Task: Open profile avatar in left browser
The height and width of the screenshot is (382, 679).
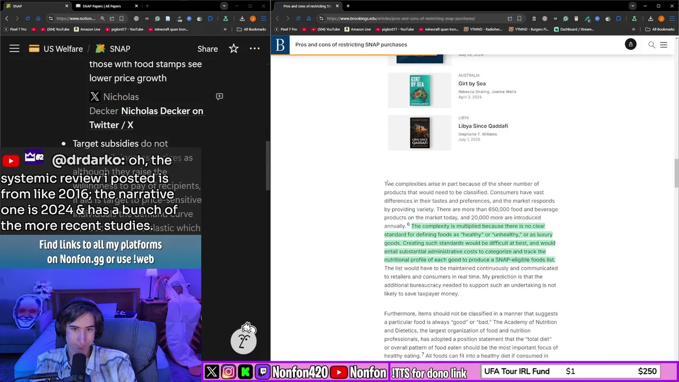Action: [x=253, y=19]
